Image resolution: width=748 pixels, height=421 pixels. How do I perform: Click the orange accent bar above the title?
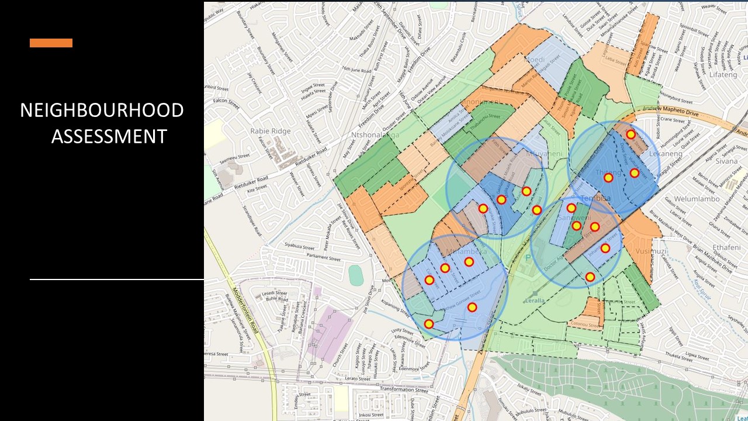click(x=51, y=43)
